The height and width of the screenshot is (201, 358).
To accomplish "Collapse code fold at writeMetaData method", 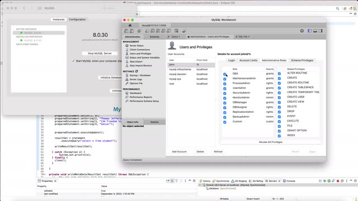I will point(45,174).
